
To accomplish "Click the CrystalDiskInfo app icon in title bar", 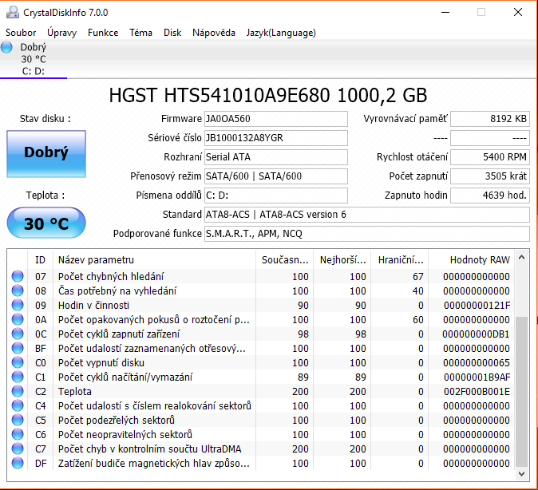I will pyautogui.click(x=13, y=12).
